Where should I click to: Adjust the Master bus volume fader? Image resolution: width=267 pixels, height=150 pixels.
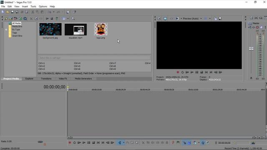tap(251, 49)
